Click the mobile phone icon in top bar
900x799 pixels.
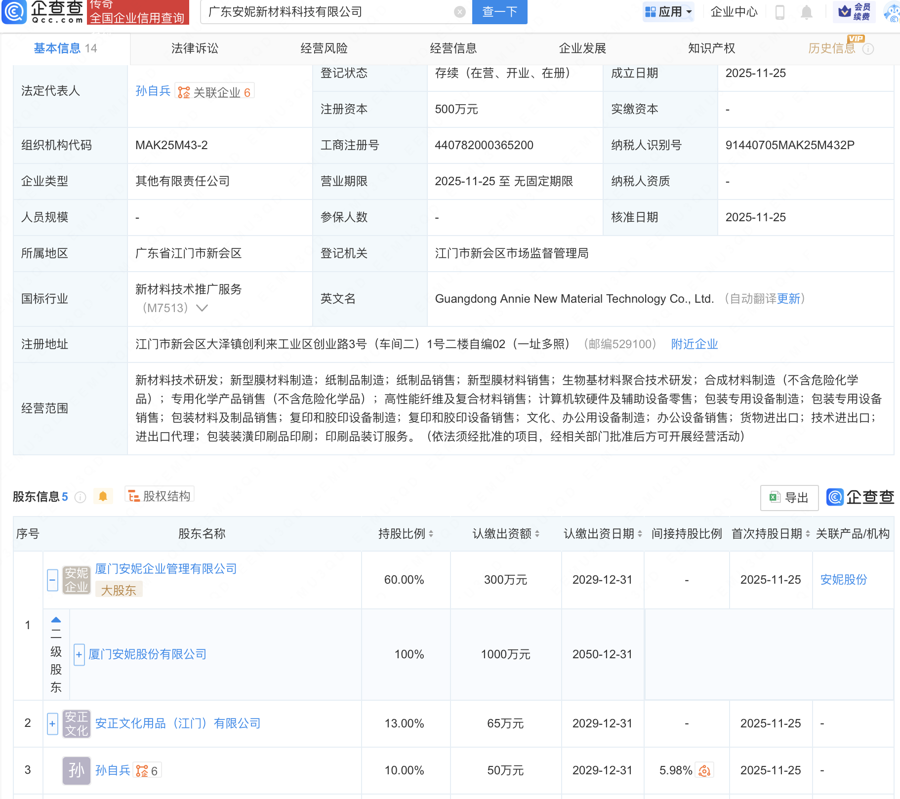780,12
